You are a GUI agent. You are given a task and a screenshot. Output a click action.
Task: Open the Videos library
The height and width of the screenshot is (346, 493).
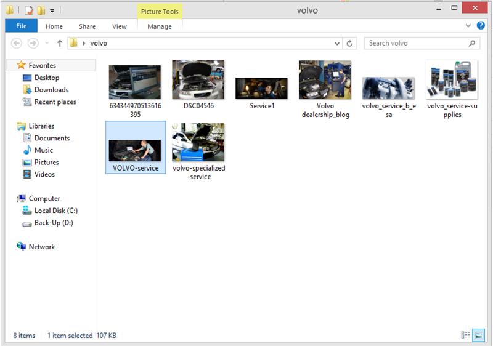44,174
